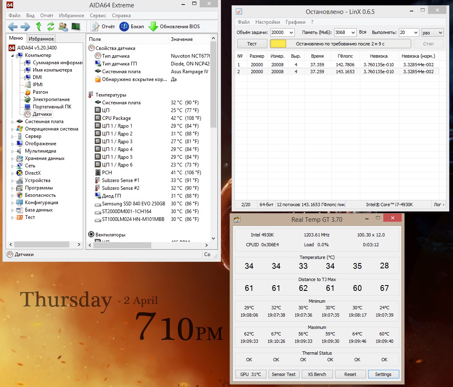This screenshot has height=387, width=453.
Task: Click the Тест button in LinX
Action: (x=252, y=44)
